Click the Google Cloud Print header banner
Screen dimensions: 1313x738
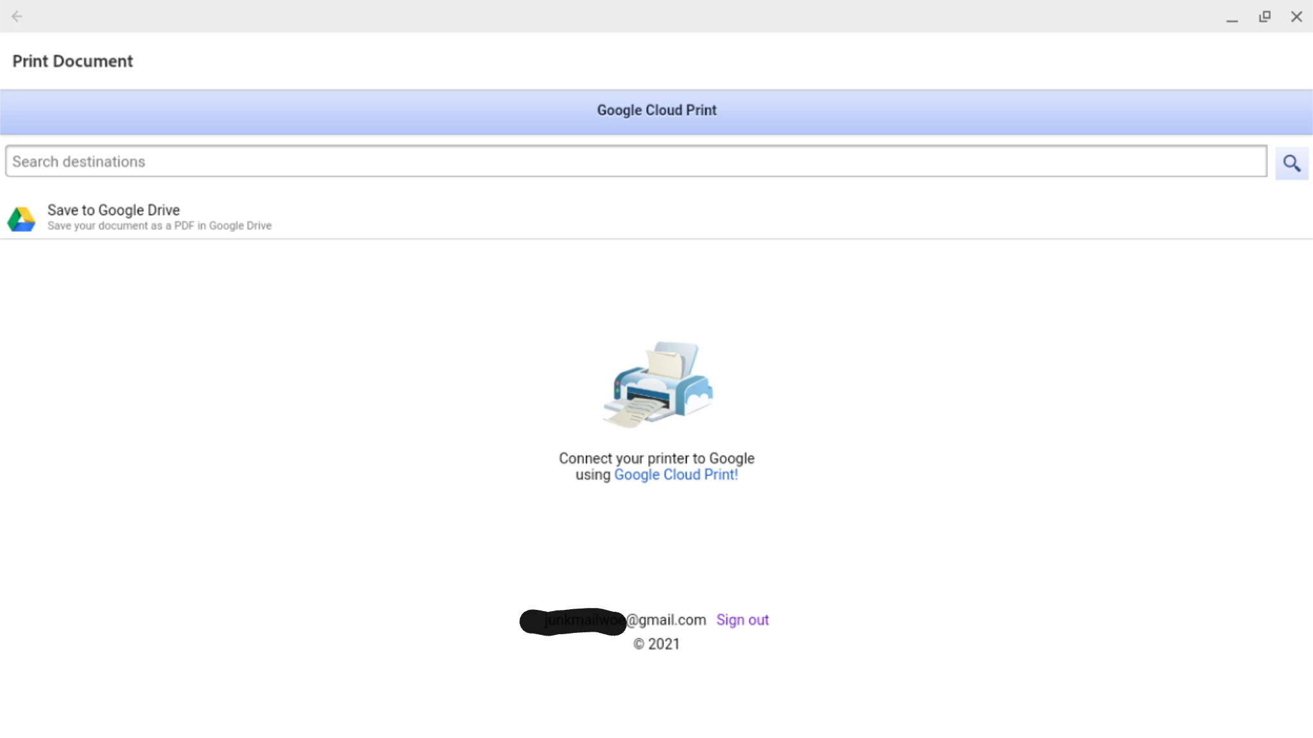pyautogui.click(x=656, y=111)
